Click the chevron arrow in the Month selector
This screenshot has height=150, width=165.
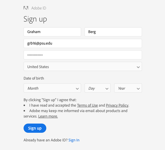77,89
